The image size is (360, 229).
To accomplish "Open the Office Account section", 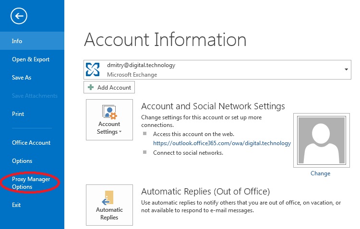I will click(31, 143).
